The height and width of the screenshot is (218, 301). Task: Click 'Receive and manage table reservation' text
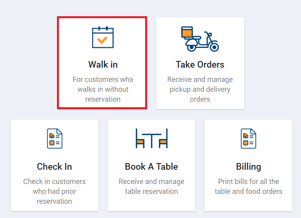(151, 186)
